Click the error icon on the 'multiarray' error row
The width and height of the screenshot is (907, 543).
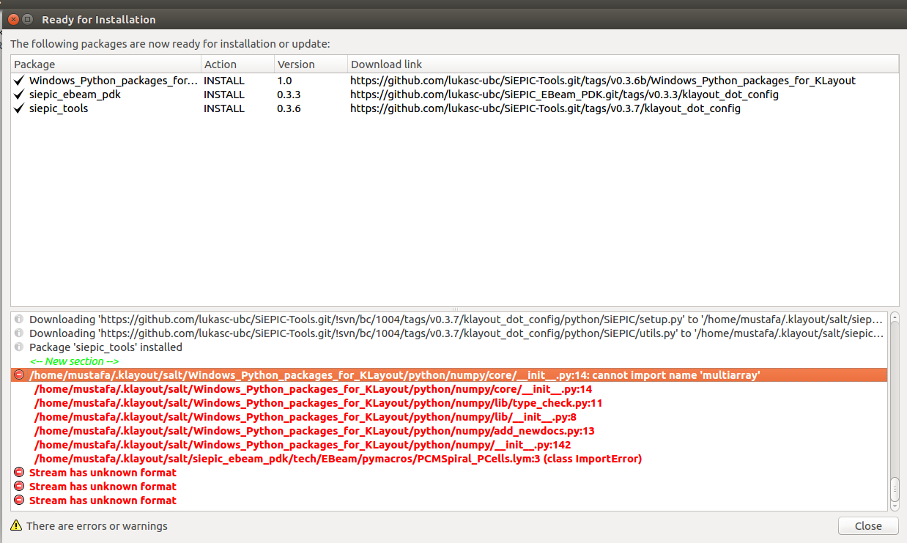(18, 374)
